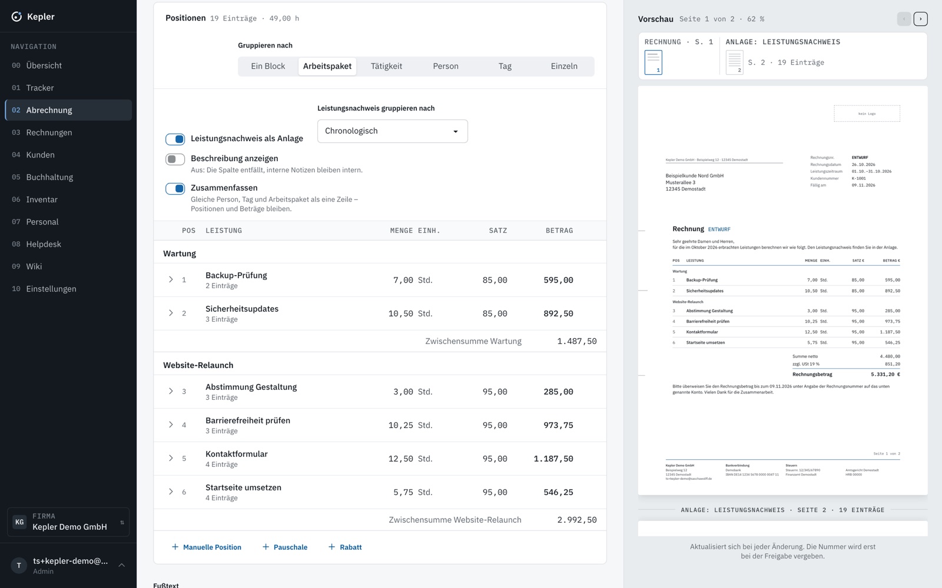Expand Abstimmung Gestaltung position row

tap(171, 391)
